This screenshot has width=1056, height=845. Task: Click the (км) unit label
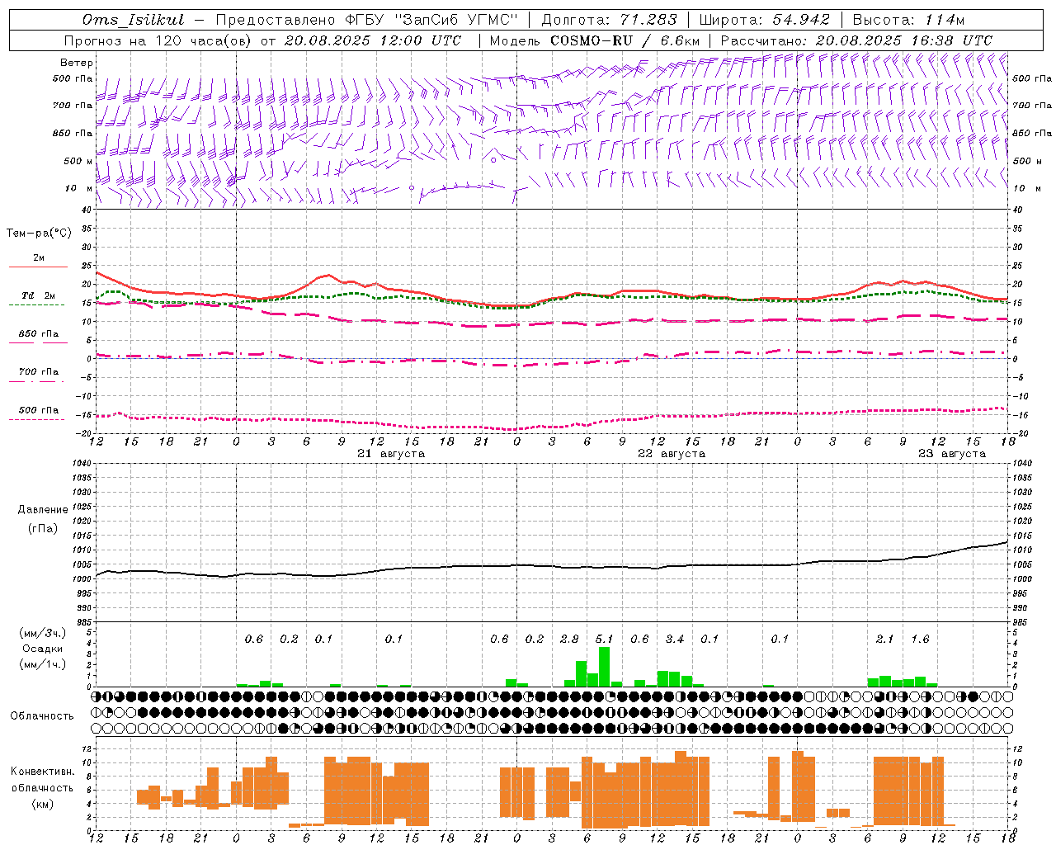click(x=42, y=804)
